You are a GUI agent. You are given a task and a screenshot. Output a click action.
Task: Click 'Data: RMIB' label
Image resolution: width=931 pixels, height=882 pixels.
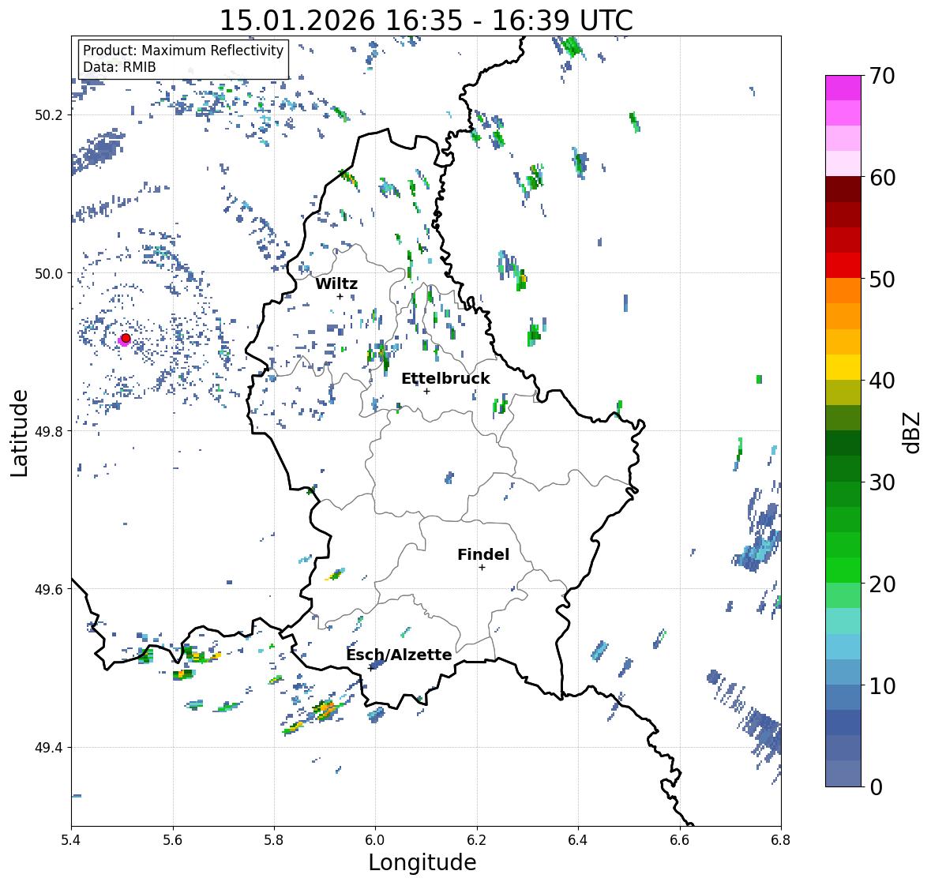pyautogui.click(x=119, y=67)
